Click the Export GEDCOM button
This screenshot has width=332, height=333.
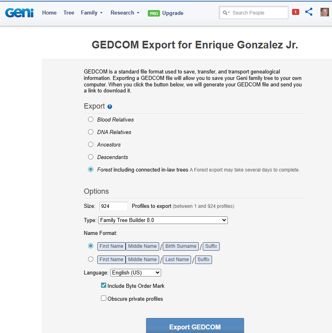(195, 327)
